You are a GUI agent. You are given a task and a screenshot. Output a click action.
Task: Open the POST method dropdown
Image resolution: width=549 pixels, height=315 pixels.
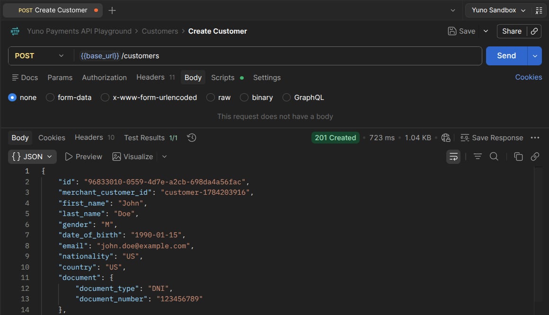pyautogui.click(x=39, y=56)
